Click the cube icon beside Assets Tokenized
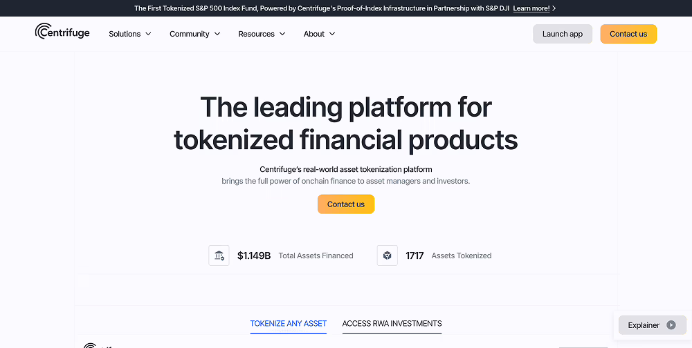692x348 pixels. click(388, 255)
